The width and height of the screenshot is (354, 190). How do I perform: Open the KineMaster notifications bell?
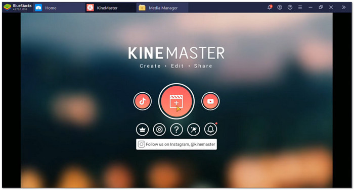tap(211, 129)
